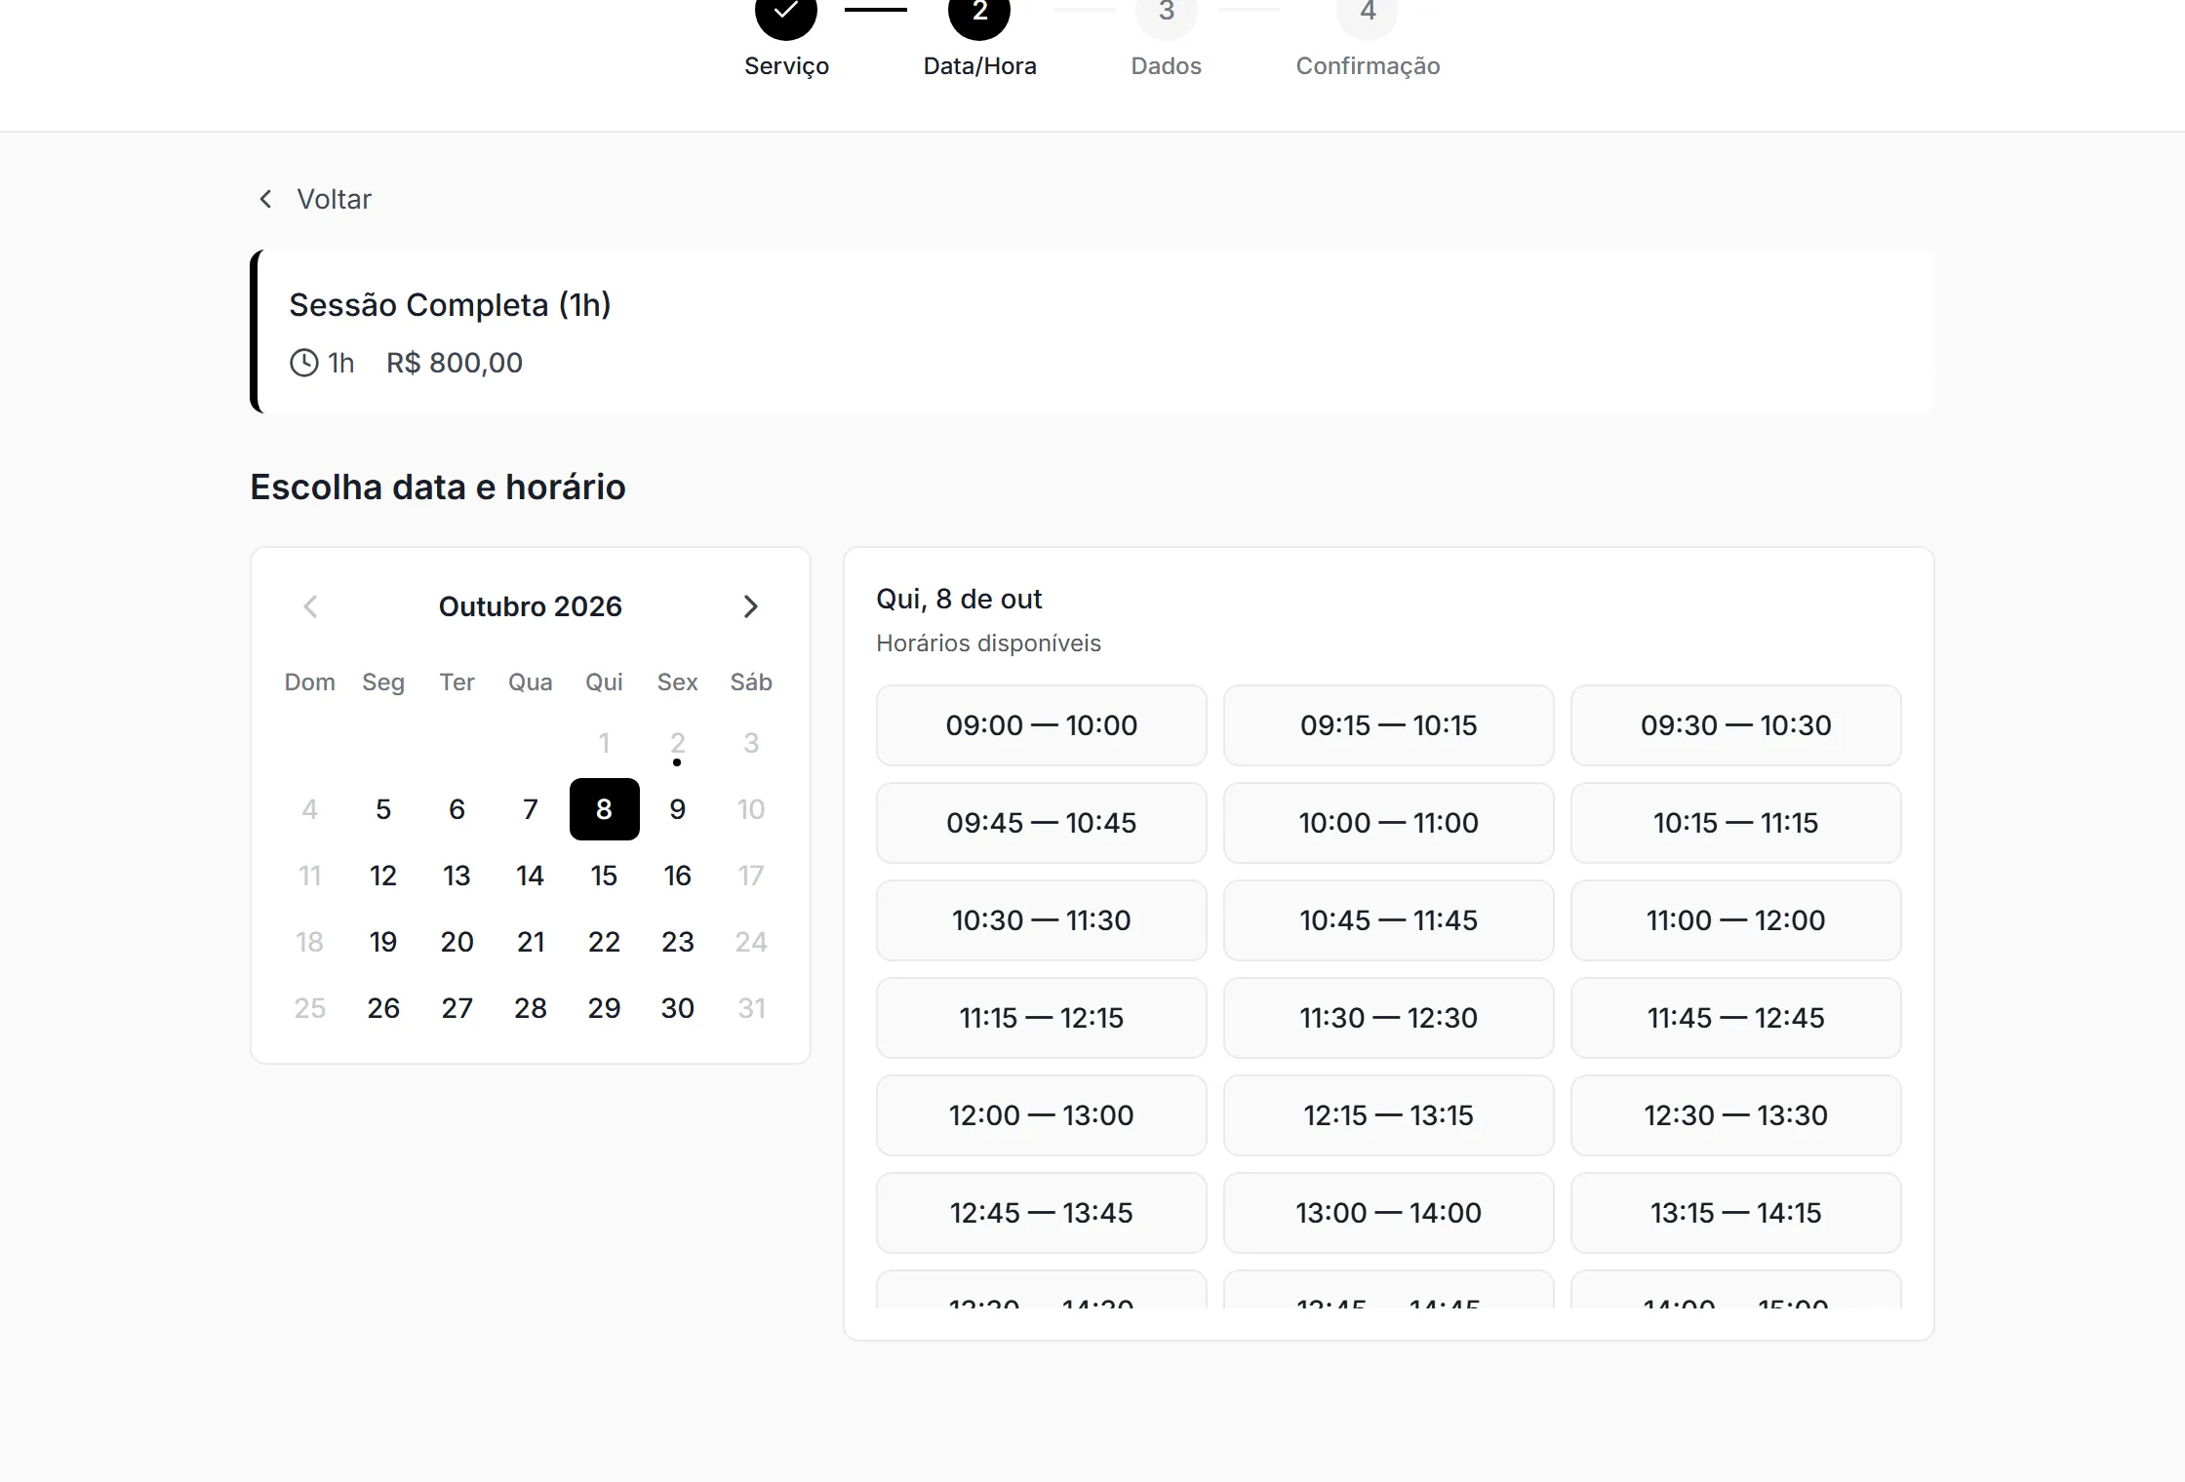Select the 09:30 — 10:30 time slot
The height and width of the screenshot is (1482, 2185).
point(1736,725)
